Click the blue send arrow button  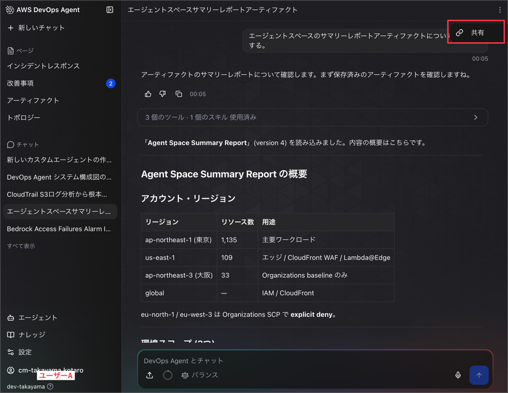(479, 375)
